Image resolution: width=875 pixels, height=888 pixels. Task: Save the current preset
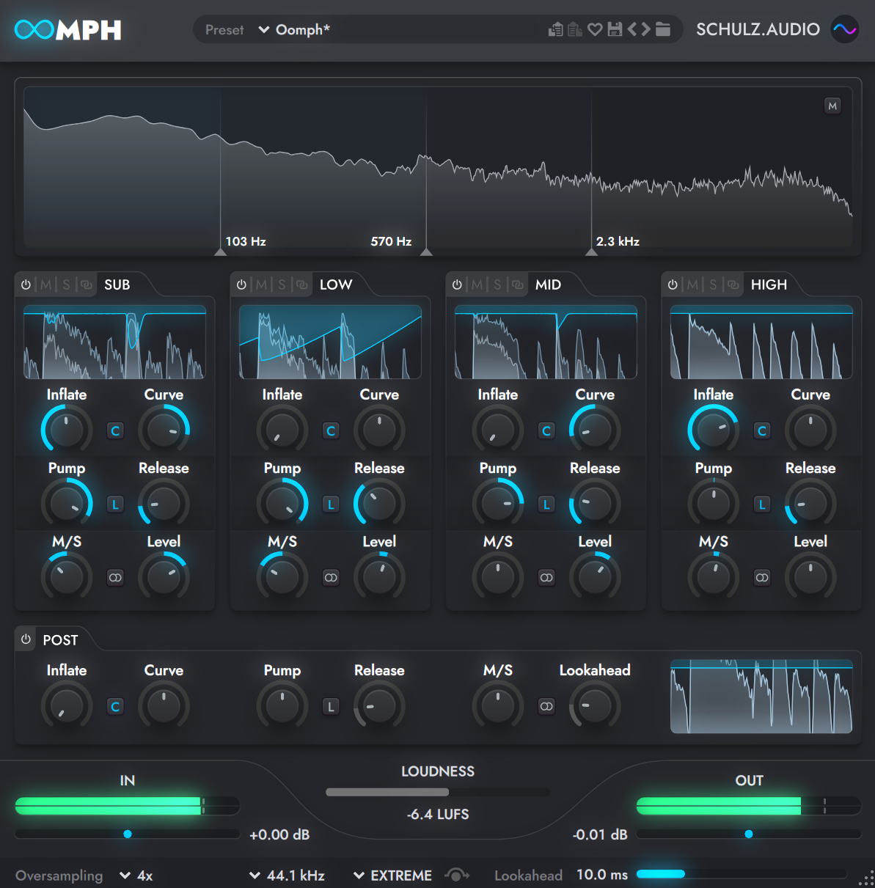(615, 29)
